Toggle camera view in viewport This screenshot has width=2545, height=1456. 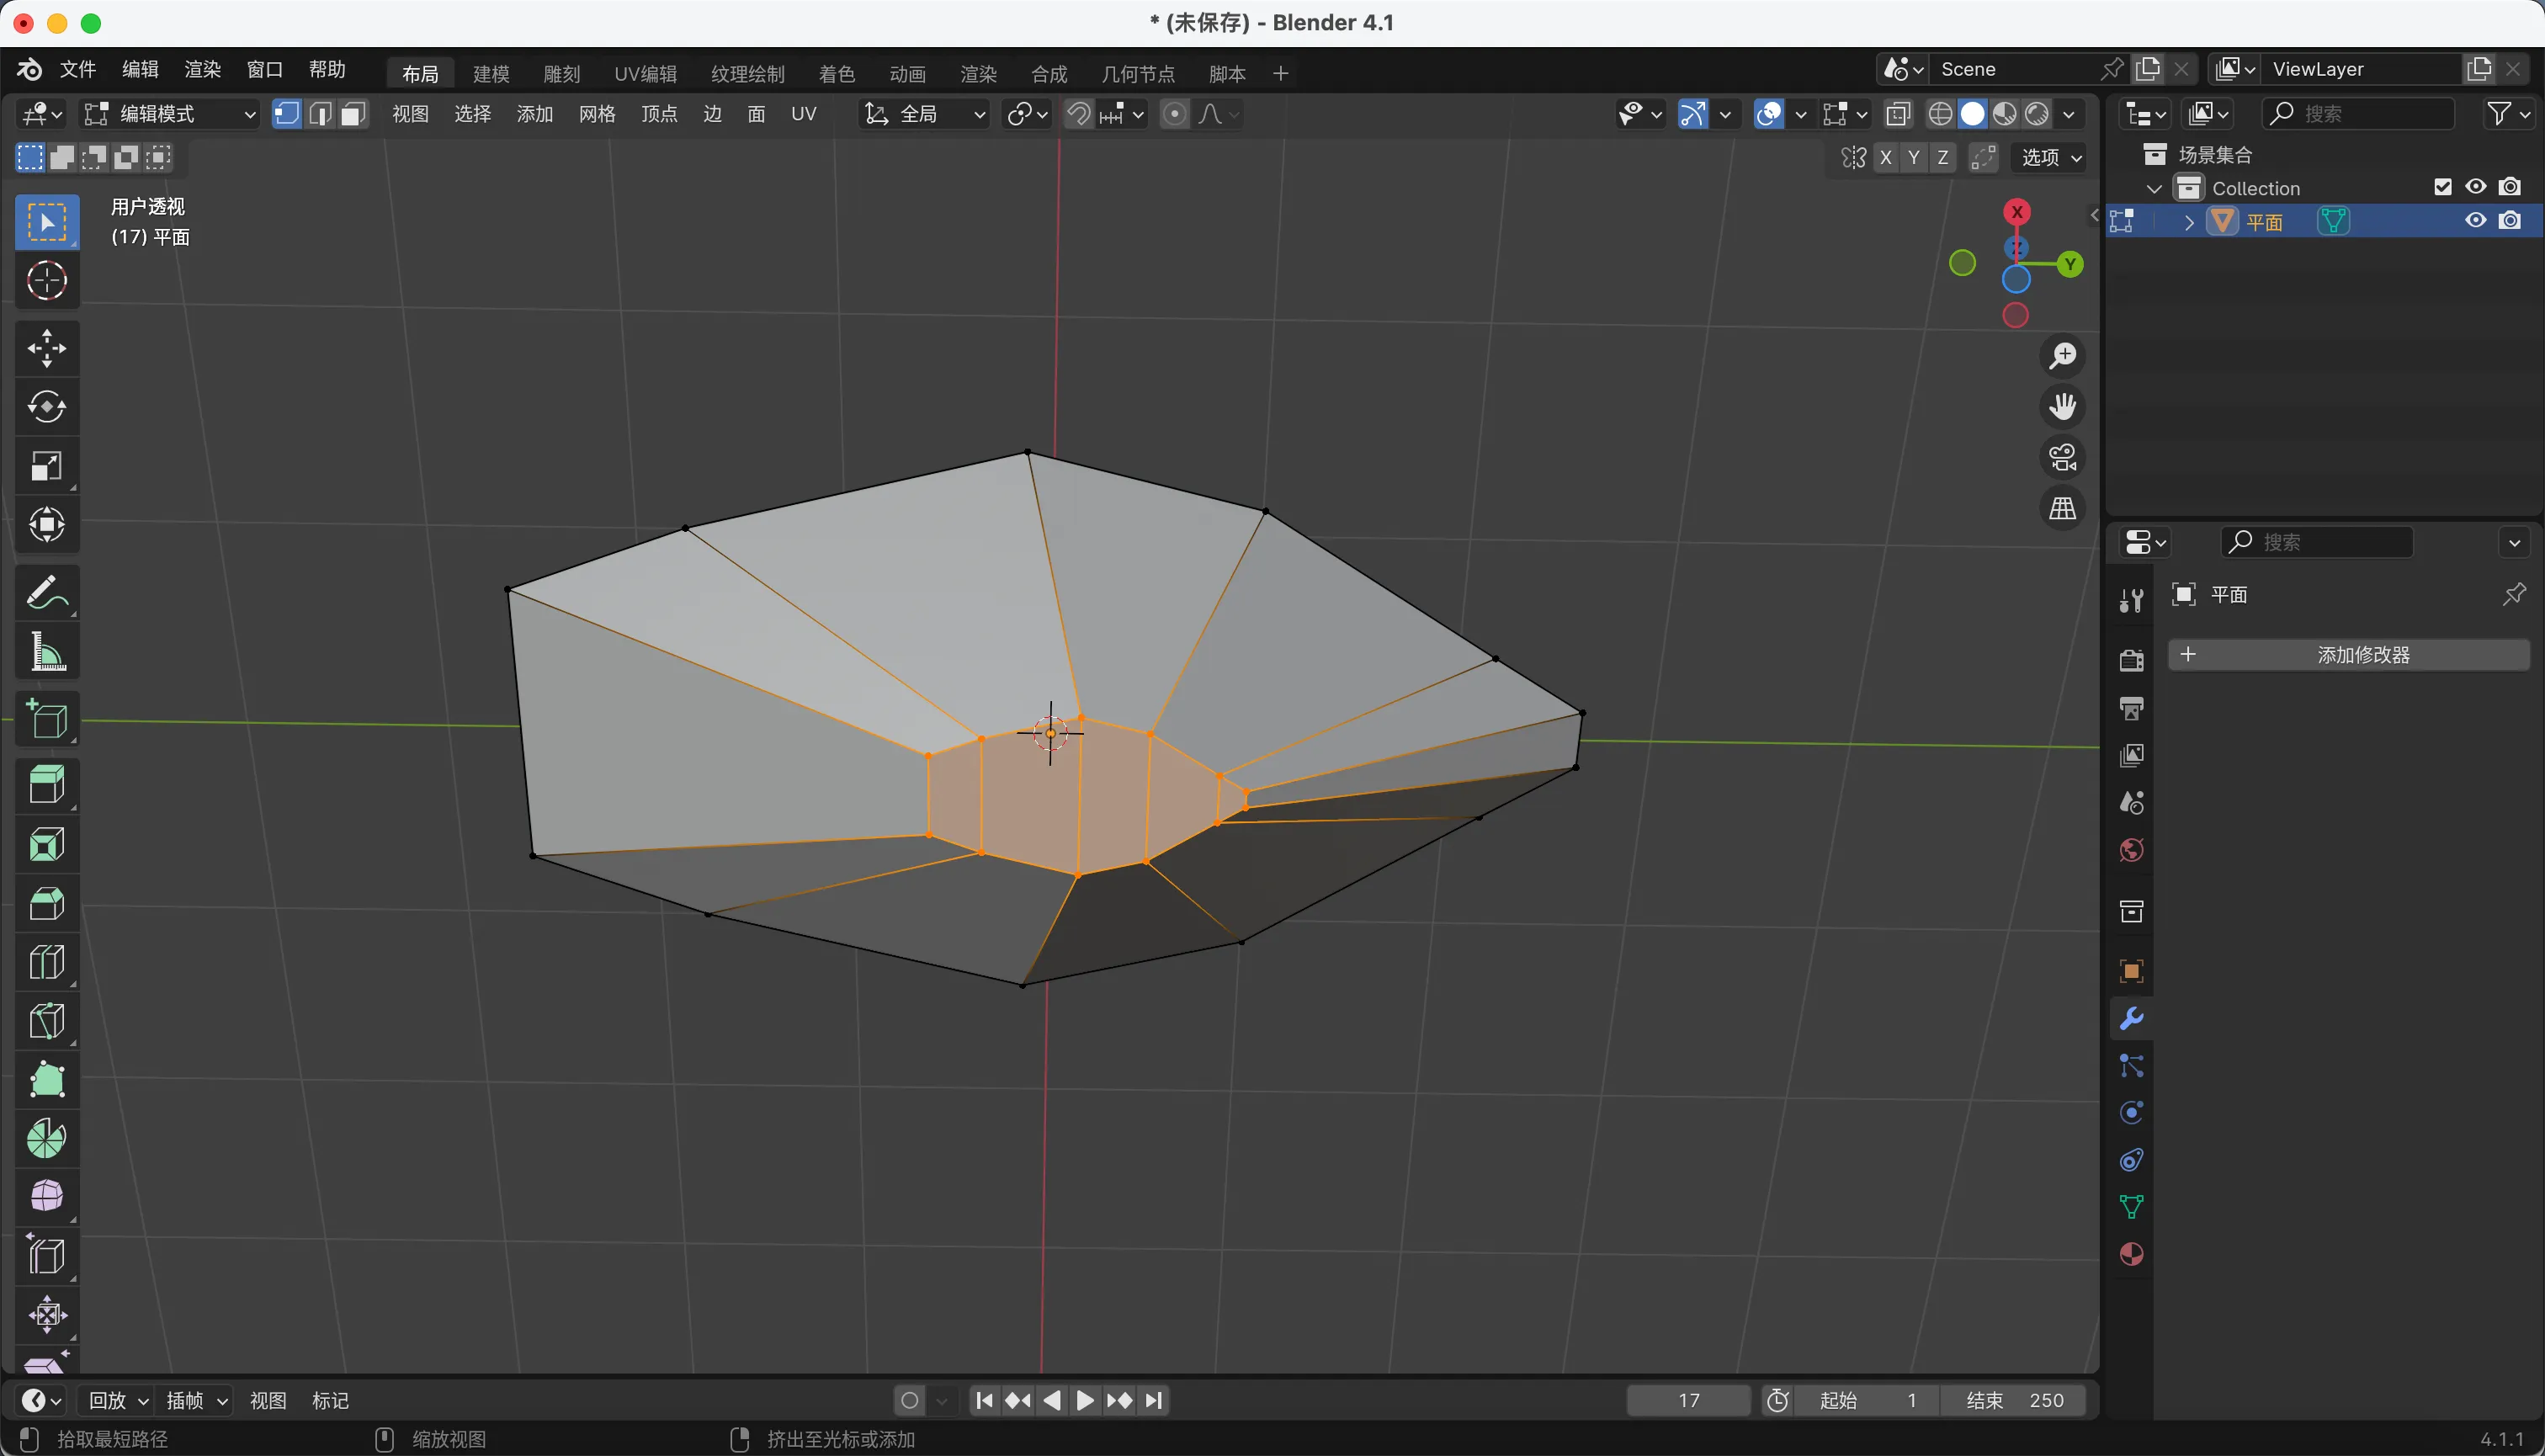[x=2062, y=458]
